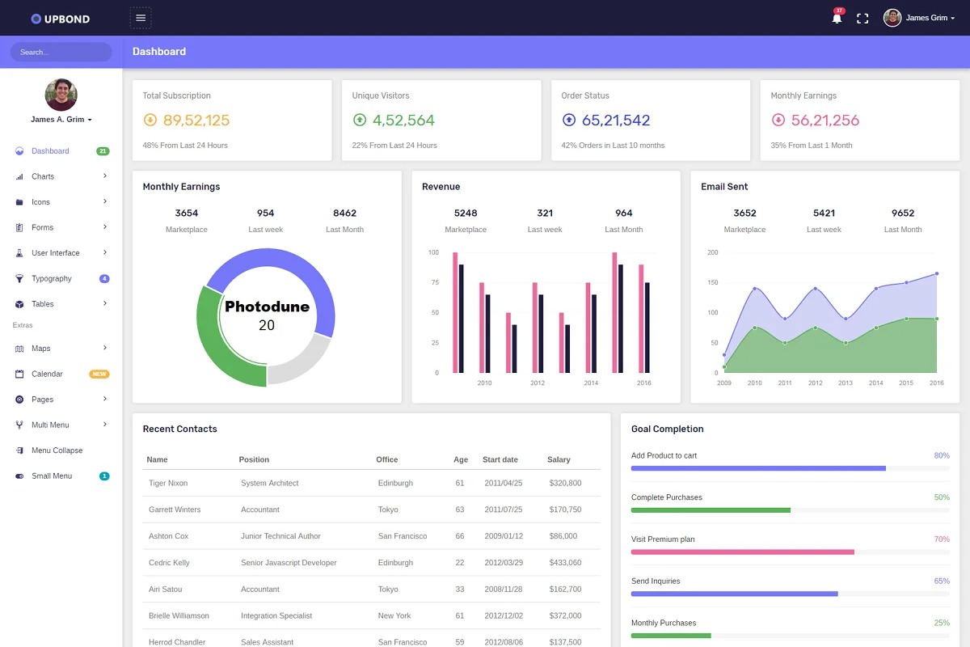Click the Unique Visitors up-arrow icon
Image resolution: width=970 pixels, height=647 pixels.
tap(360, 120)
